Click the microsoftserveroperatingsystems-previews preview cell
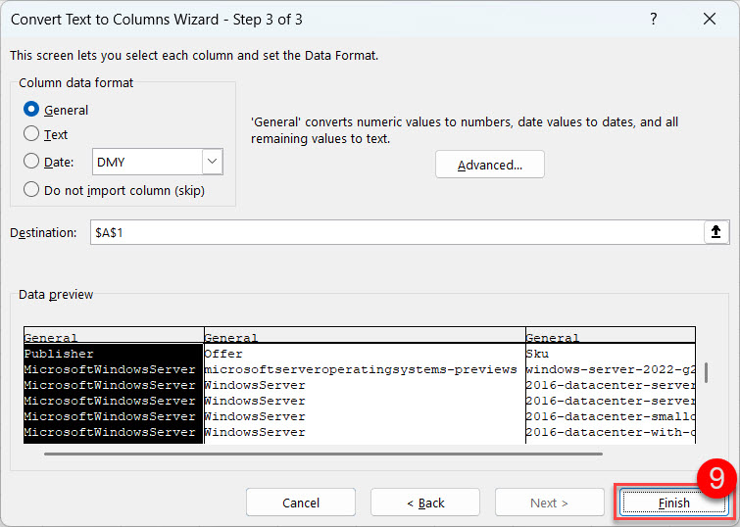 (360, 369)
